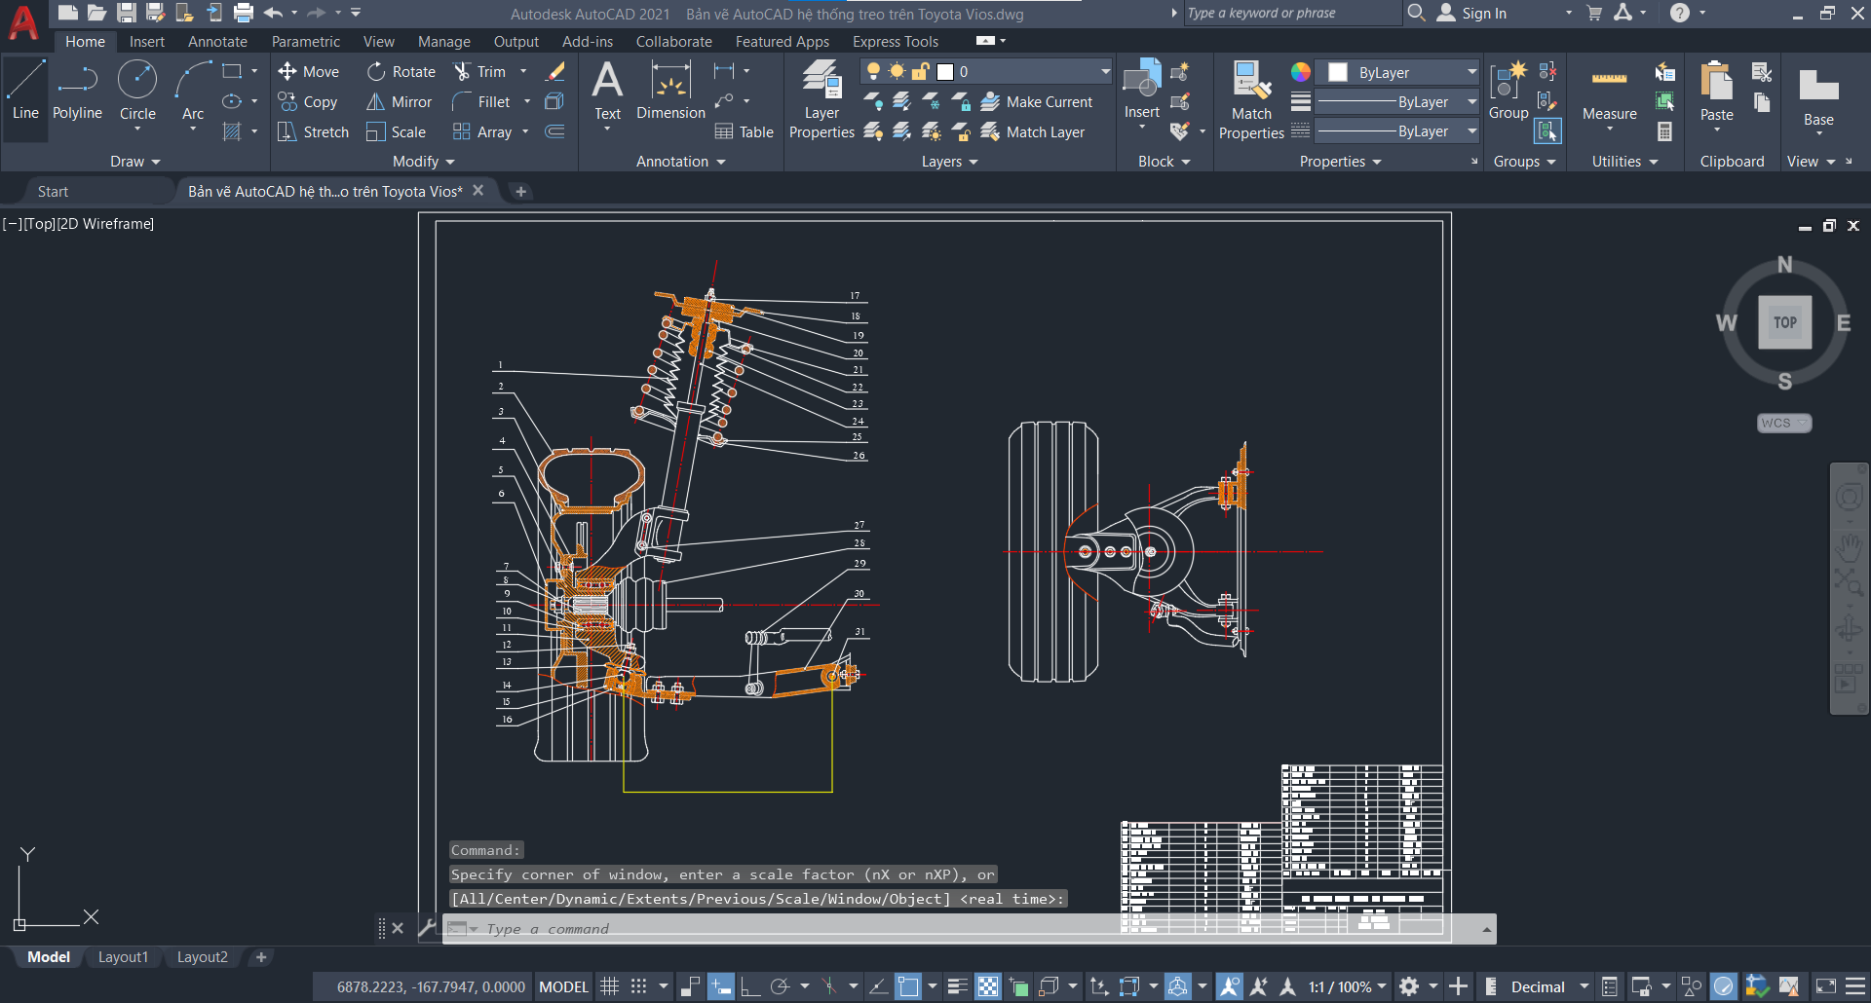Click the Trim tool
The image size is (1871, 1003).
click(479, 71)
